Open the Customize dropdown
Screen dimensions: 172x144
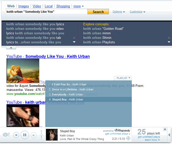(137, 12)
